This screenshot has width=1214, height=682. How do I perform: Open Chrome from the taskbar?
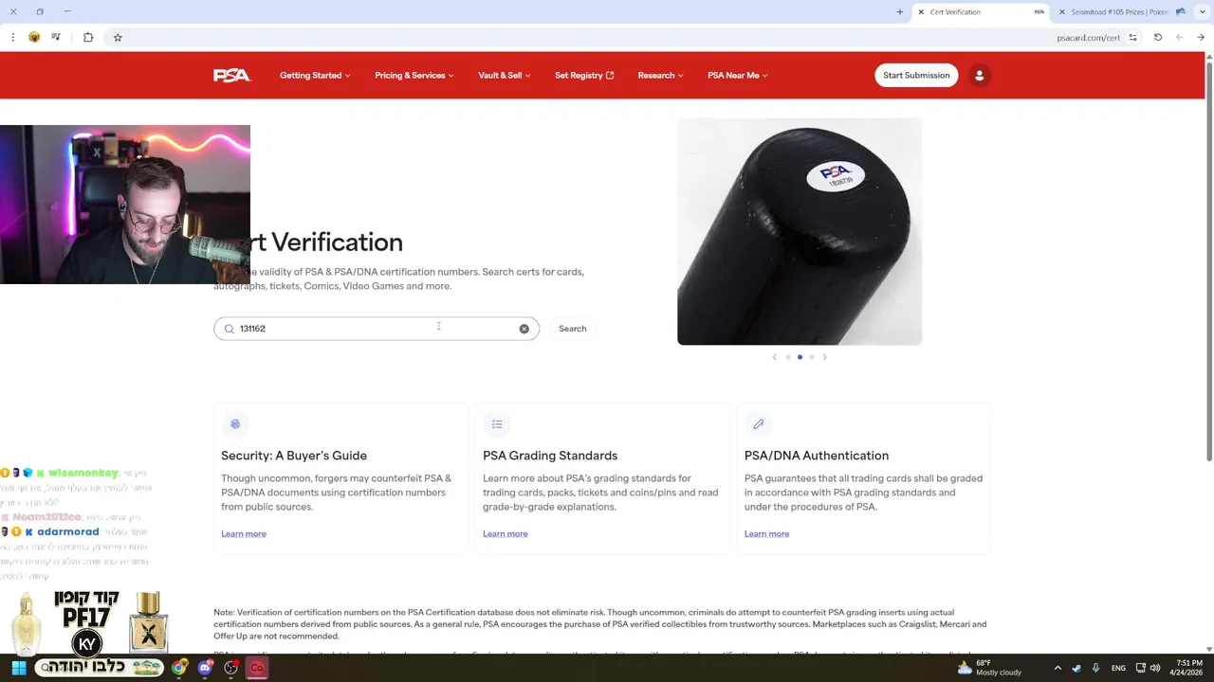point(179,668)
